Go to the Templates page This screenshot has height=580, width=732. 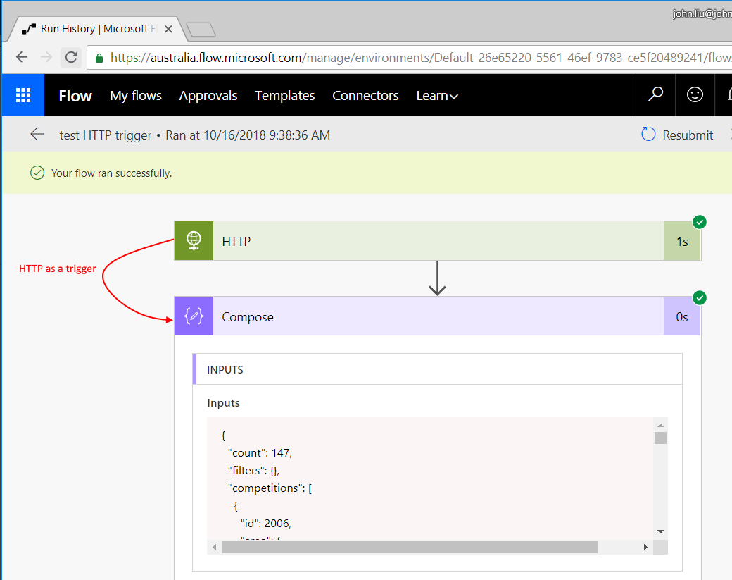[x=284, y=96]
